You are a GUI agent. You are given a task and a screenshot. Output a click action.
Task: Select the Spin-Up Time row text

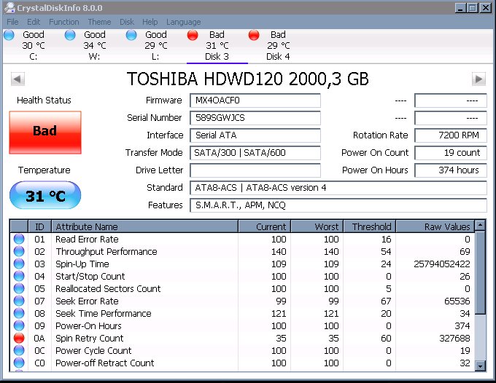click(82, 264)
